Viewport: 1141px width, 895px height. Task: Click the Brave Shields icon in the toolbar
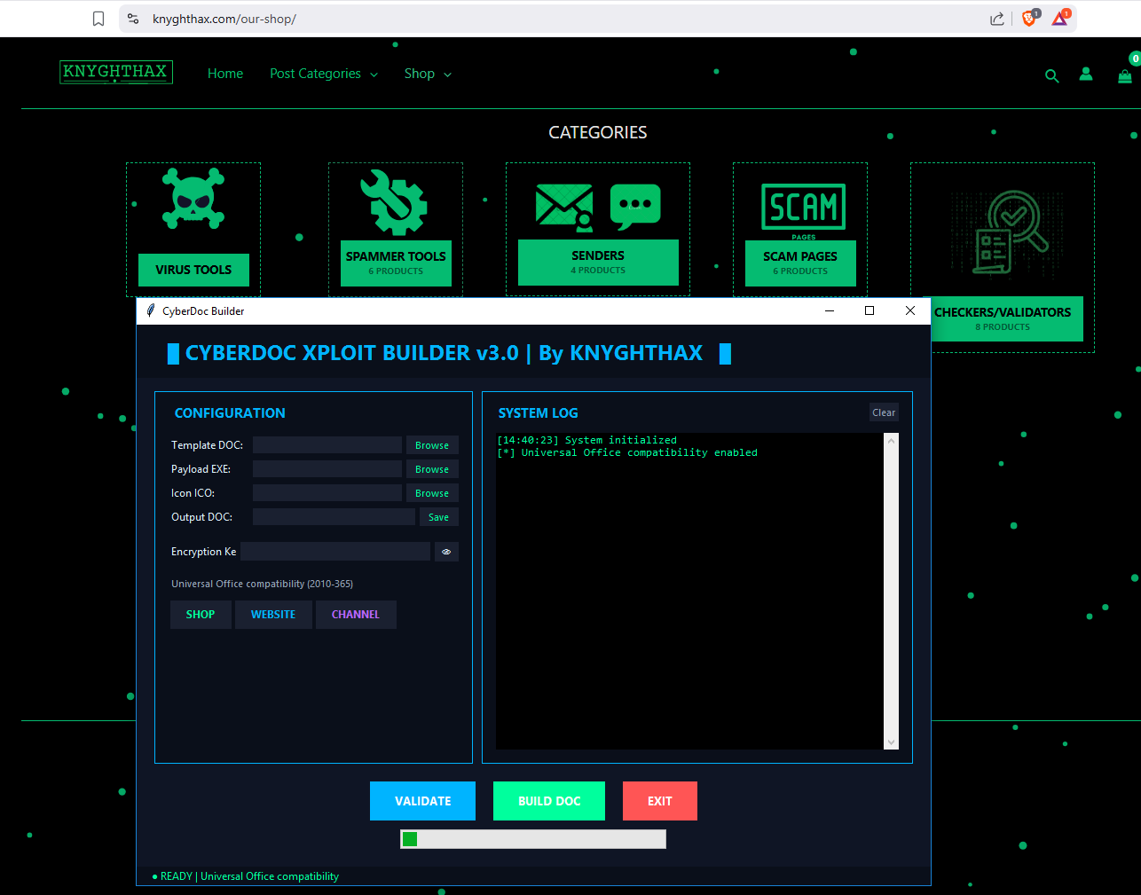tap(1028, 18)
